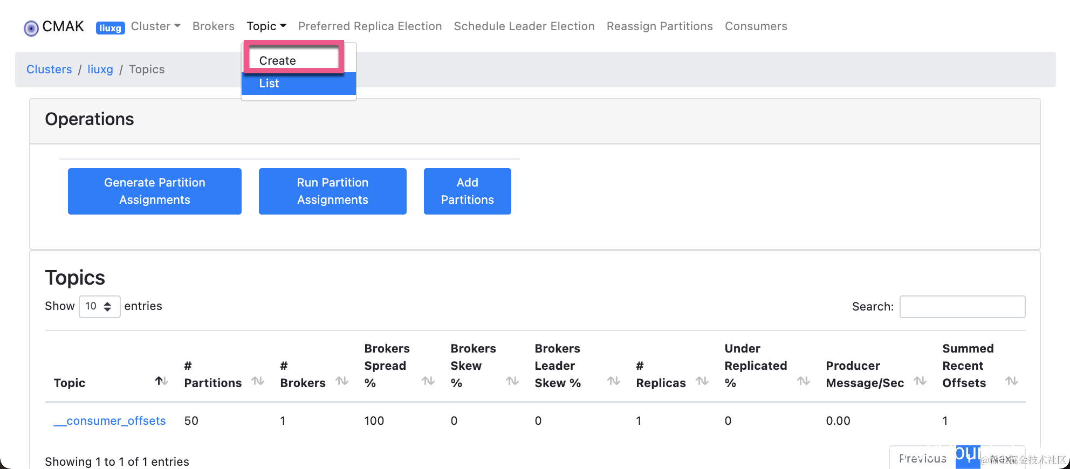Expand the Cluster dropdown menu
The height and width of the screenshot is (469, 1070).
155,26
